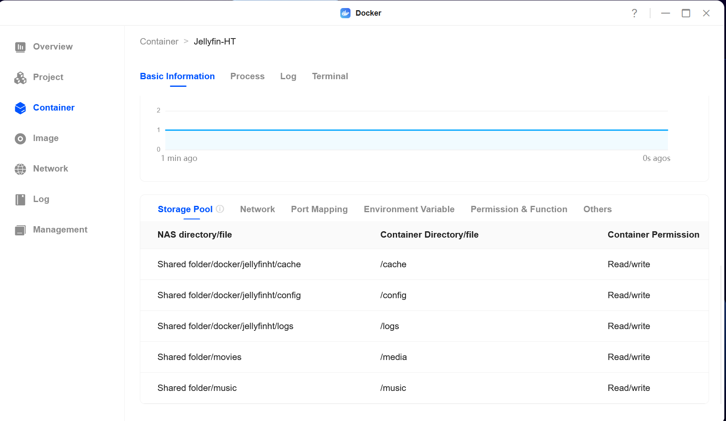Click the Network globe icon
This screenshot has width=726, height=421.
pyautogui.click(x=20, y=169)
